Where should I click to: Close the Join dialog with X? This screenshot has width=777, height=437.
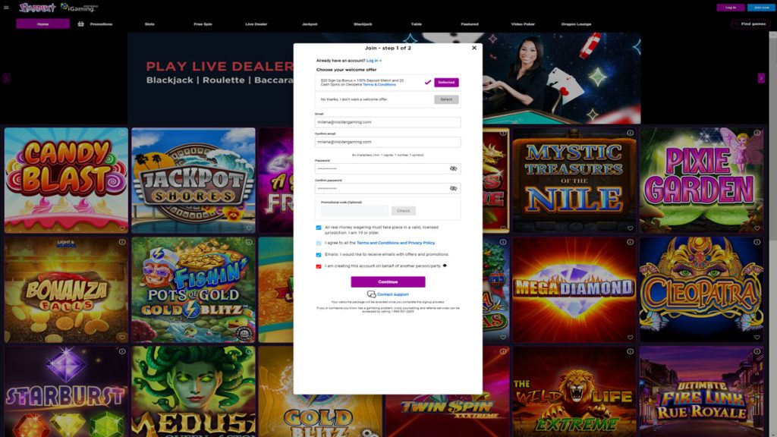(474, 48)
